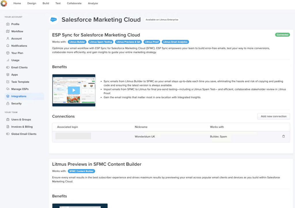Open the Collaborate menu

[74, 3]
